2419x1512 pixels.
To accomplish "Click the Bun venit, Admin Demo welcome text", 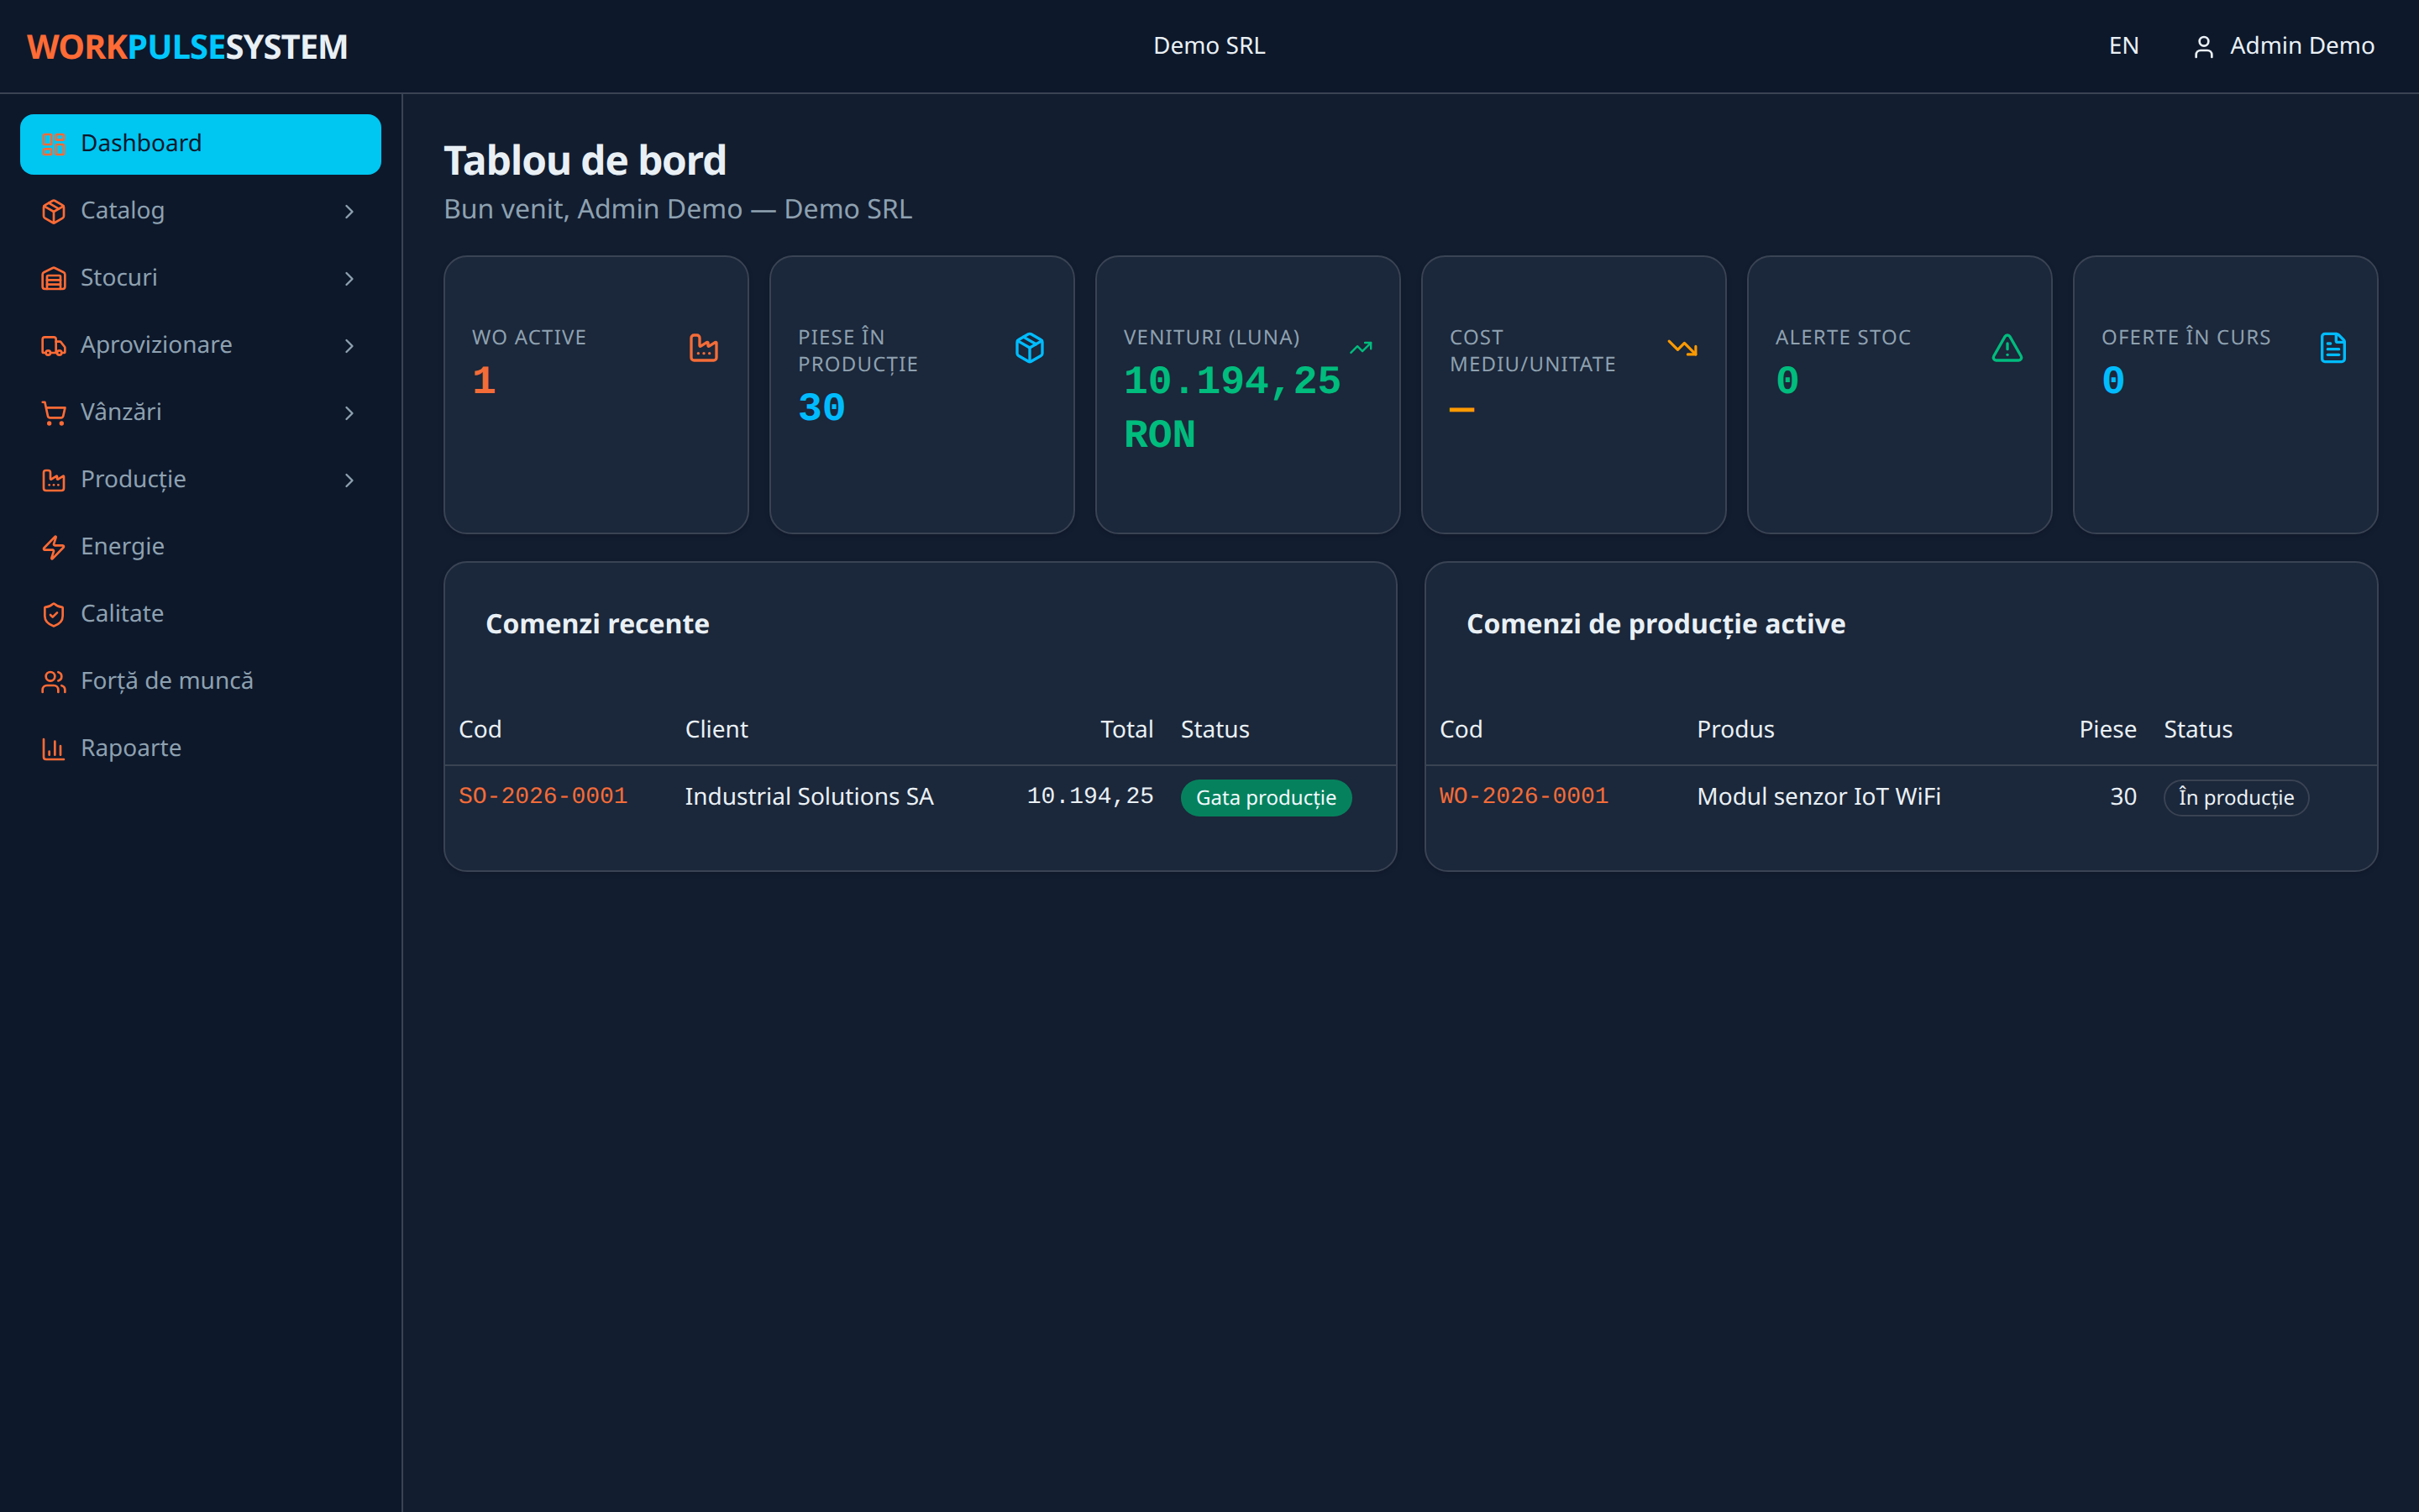I will click(678, 209).
